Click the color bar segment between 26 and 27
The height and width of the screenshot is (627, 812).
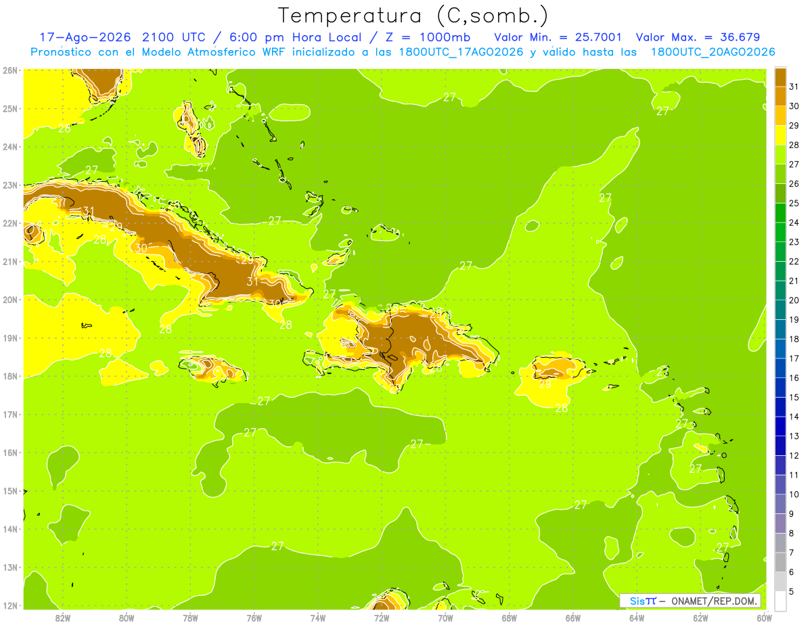point(780,174)
